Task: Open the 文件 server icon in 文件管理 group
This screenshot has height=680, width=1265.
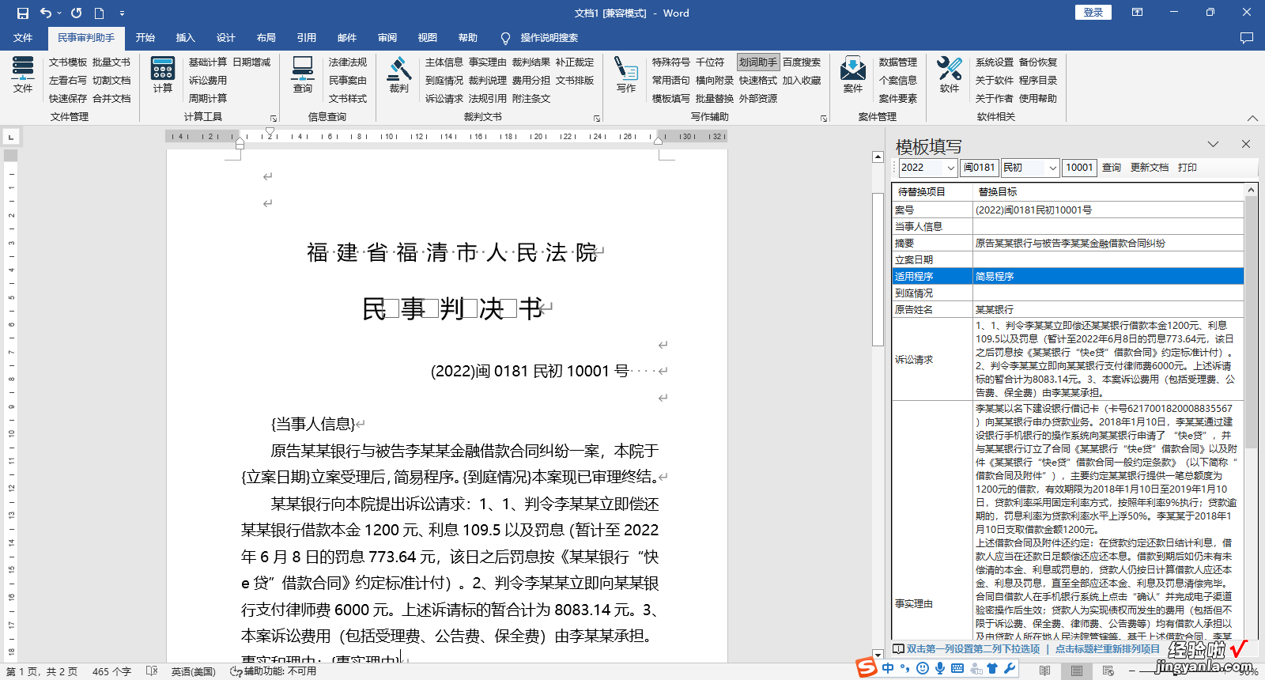Action: 23,74
